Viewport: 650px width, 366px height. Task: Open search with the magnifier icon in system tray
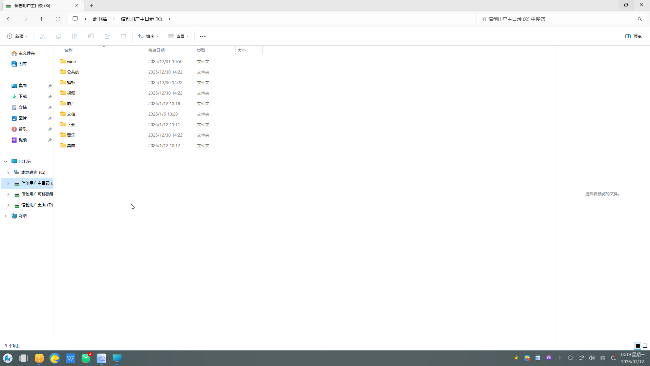point(571,358)
